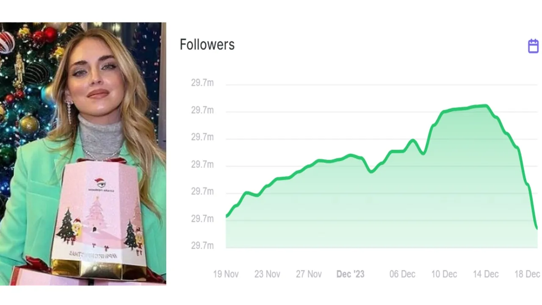The width and height of the screenshot is (542, 305).
Task: Click the line's starting point at 19 Nov
Action: (x=227, y=216)
